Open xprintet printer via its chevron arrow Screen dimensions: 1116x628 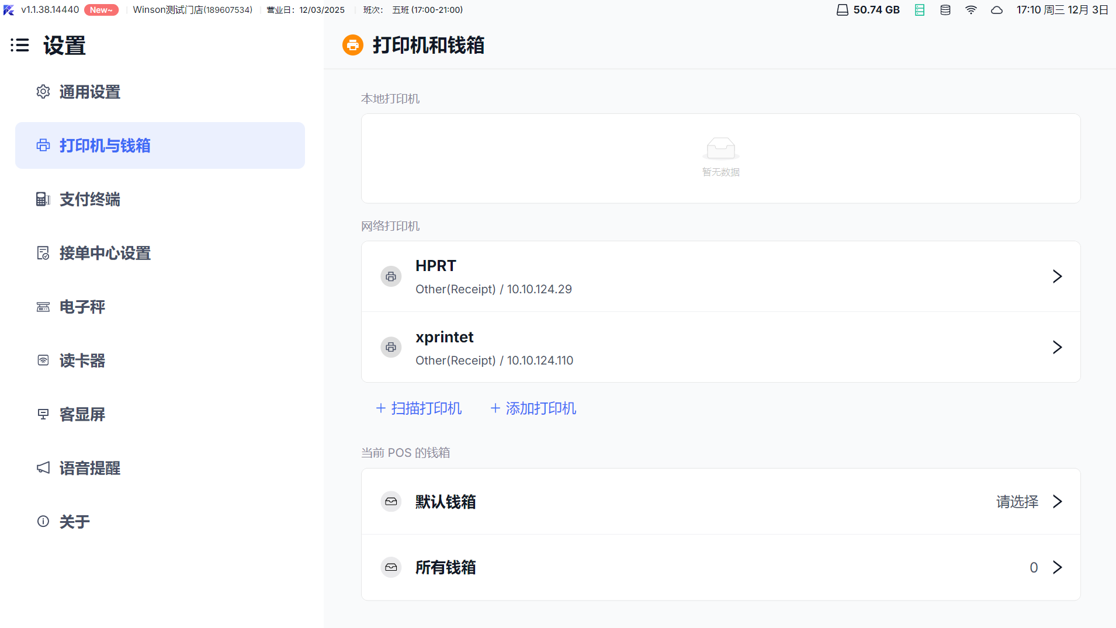(x=1056, y=348)
